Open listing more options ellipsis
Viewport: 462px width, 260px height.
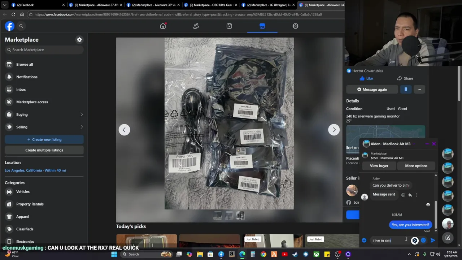[419, 90]
